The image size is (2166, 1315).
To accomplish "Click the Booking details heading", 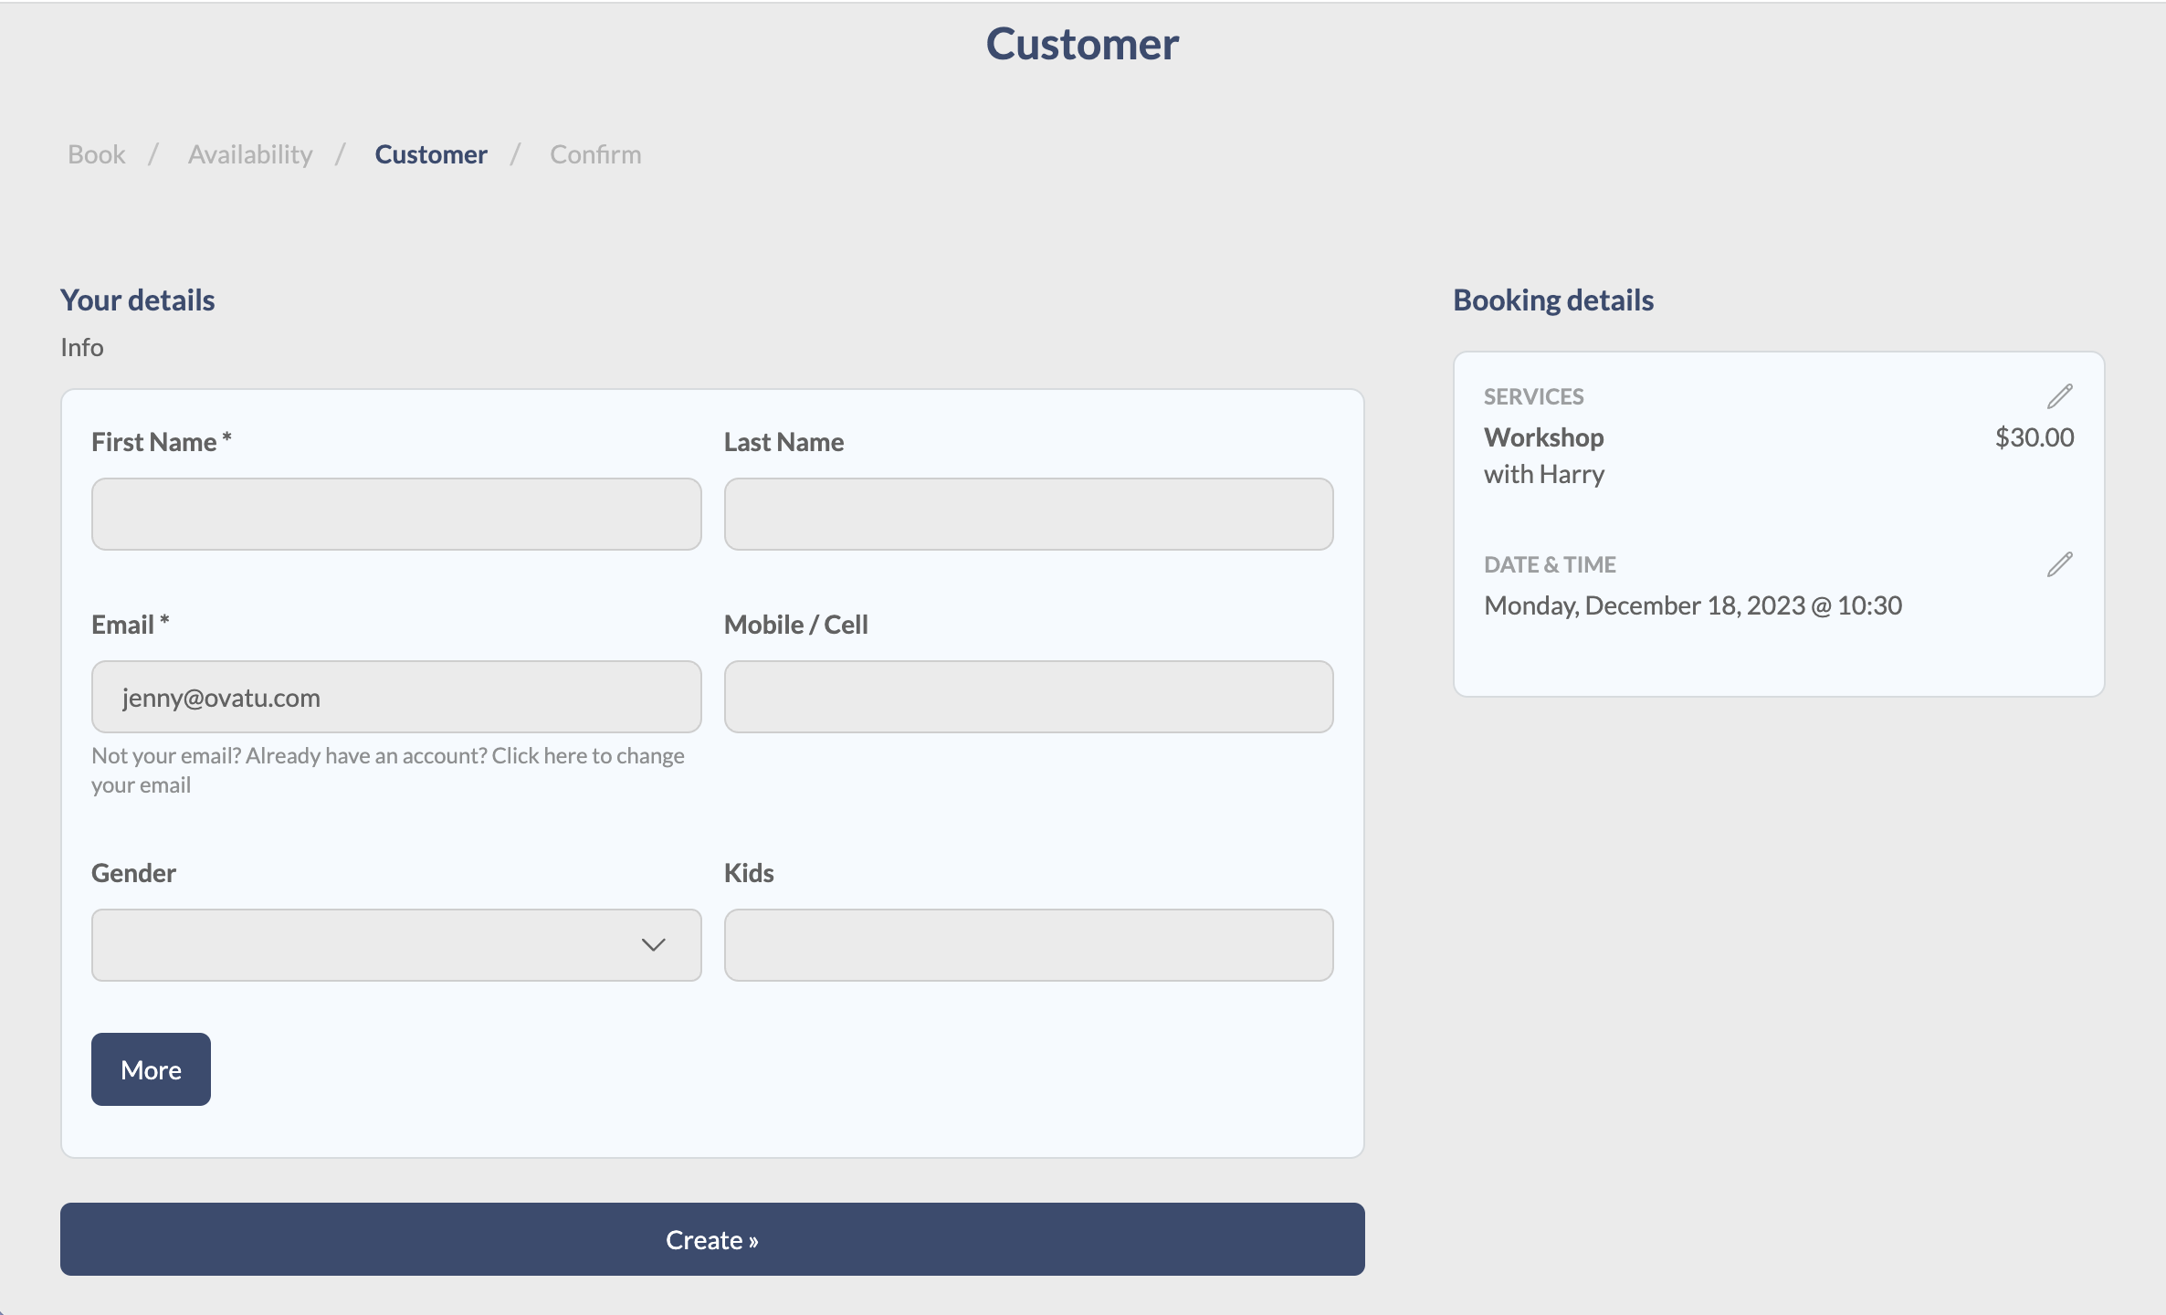I will [1552, 300].
